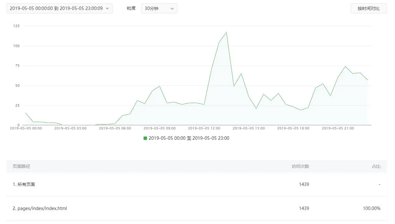Select the 页面路径 column header
Screen dimensions: 395x224
[21, 166]
